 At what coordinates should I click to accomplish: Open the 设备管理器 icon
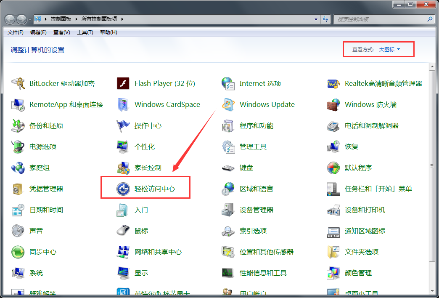tap(228, 210)
